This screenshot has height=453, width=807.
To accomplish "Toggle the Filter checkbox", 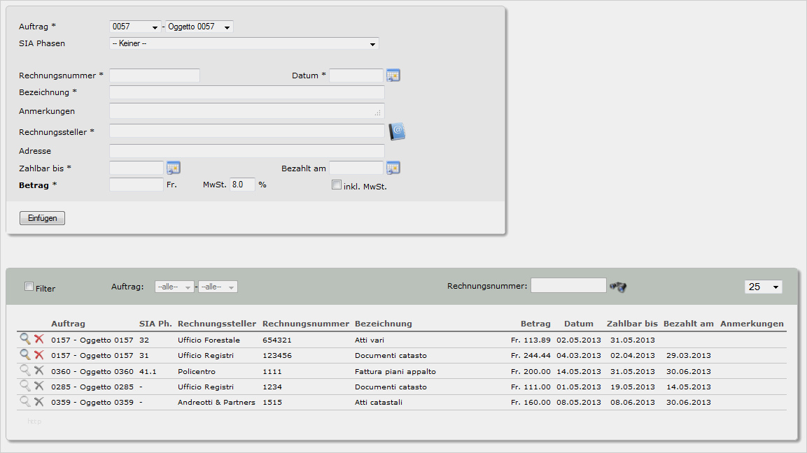I will [29, 287].
